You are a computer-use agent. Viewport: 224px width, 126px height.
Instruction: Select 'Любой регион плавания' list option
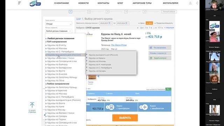pos(61,38)
